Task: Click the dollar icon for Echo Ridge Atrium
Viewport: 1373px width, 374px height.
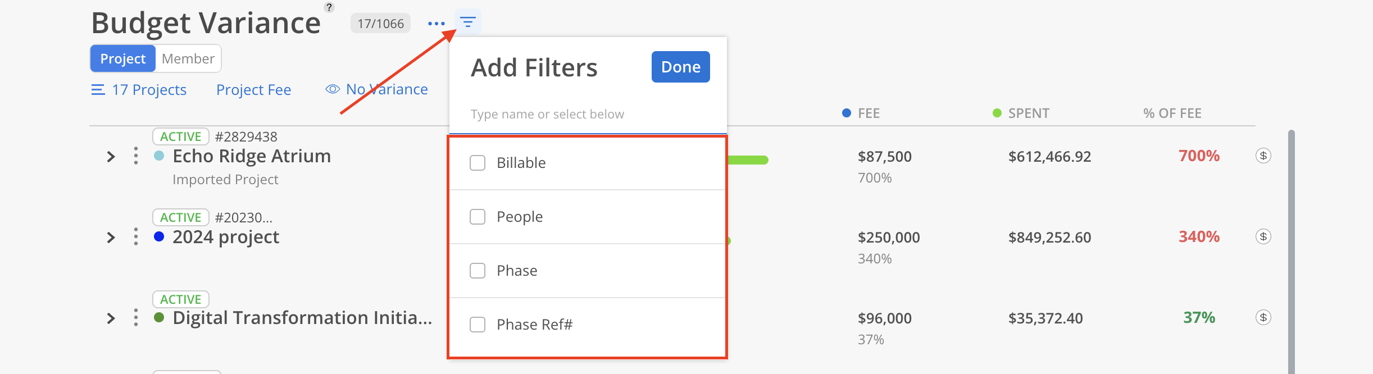Action: (1263, 156)
